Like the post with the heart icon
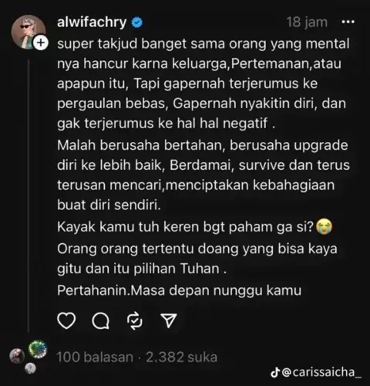The width and height of the screenshot is (370, 386). (x=66, y=320)
